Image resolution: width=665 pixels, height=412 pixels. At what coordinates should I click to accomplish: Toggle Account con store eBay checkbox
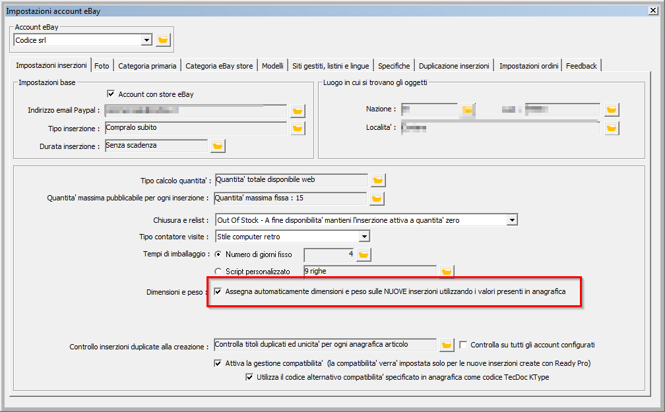[111, 94]
